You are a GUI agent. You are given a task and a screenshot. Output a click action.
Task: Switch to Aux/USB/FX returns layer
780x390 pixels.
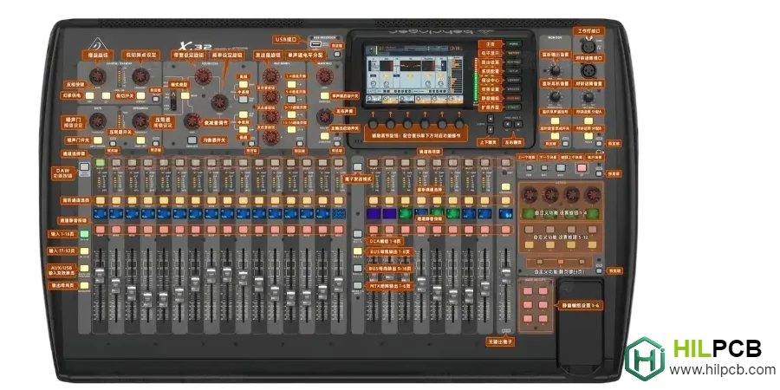(x=84, y=269)
